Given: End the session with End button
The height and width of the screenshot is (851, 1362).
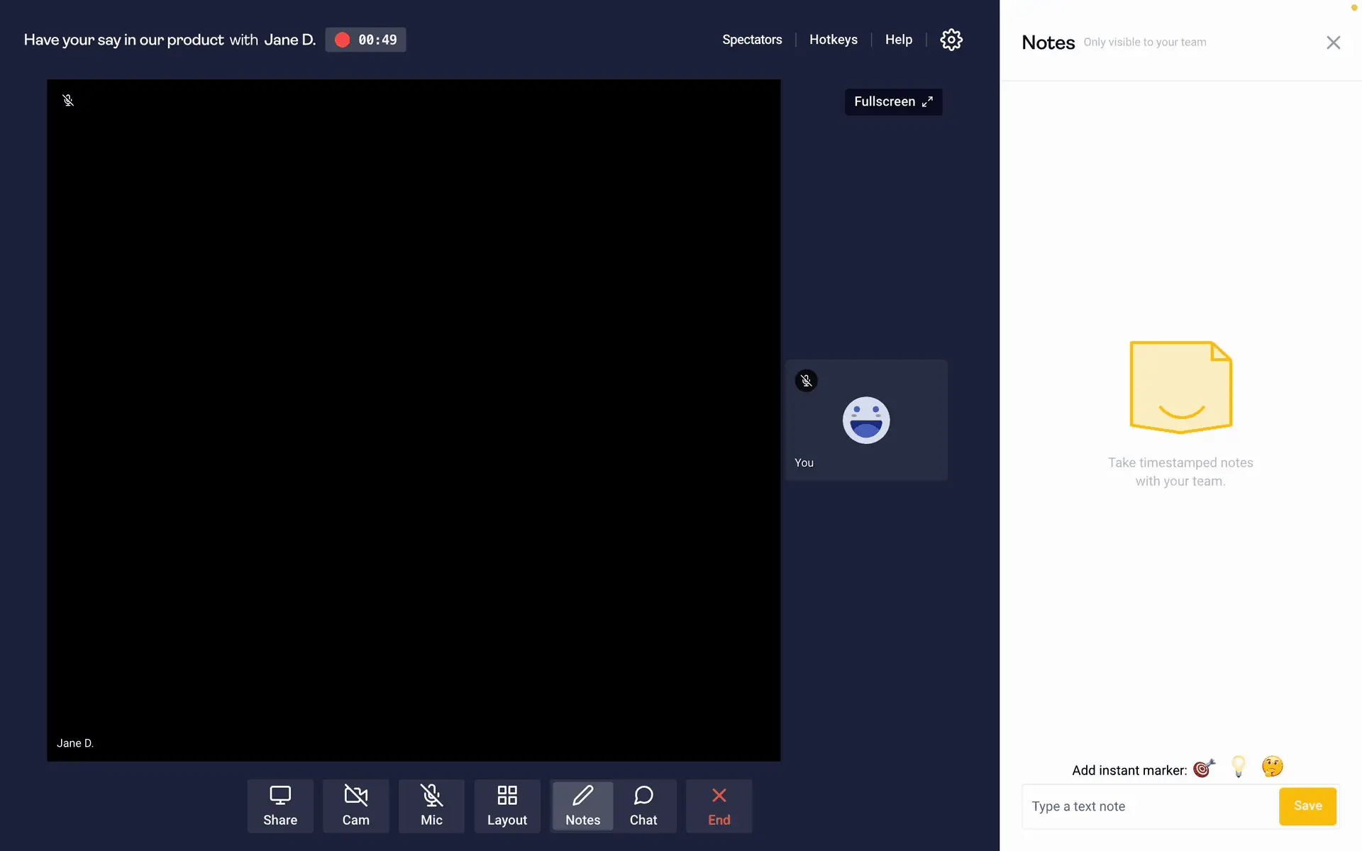Looking at the screenshot, I should point(719,806).
